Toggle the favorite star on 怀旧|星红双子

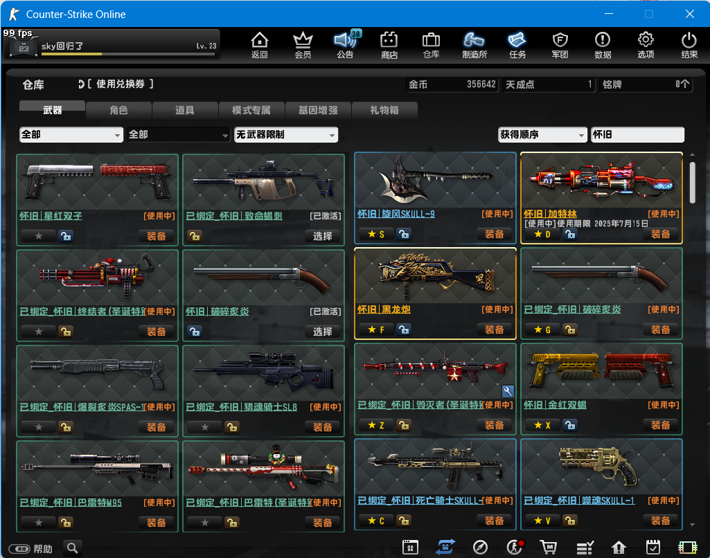point(39,236)
